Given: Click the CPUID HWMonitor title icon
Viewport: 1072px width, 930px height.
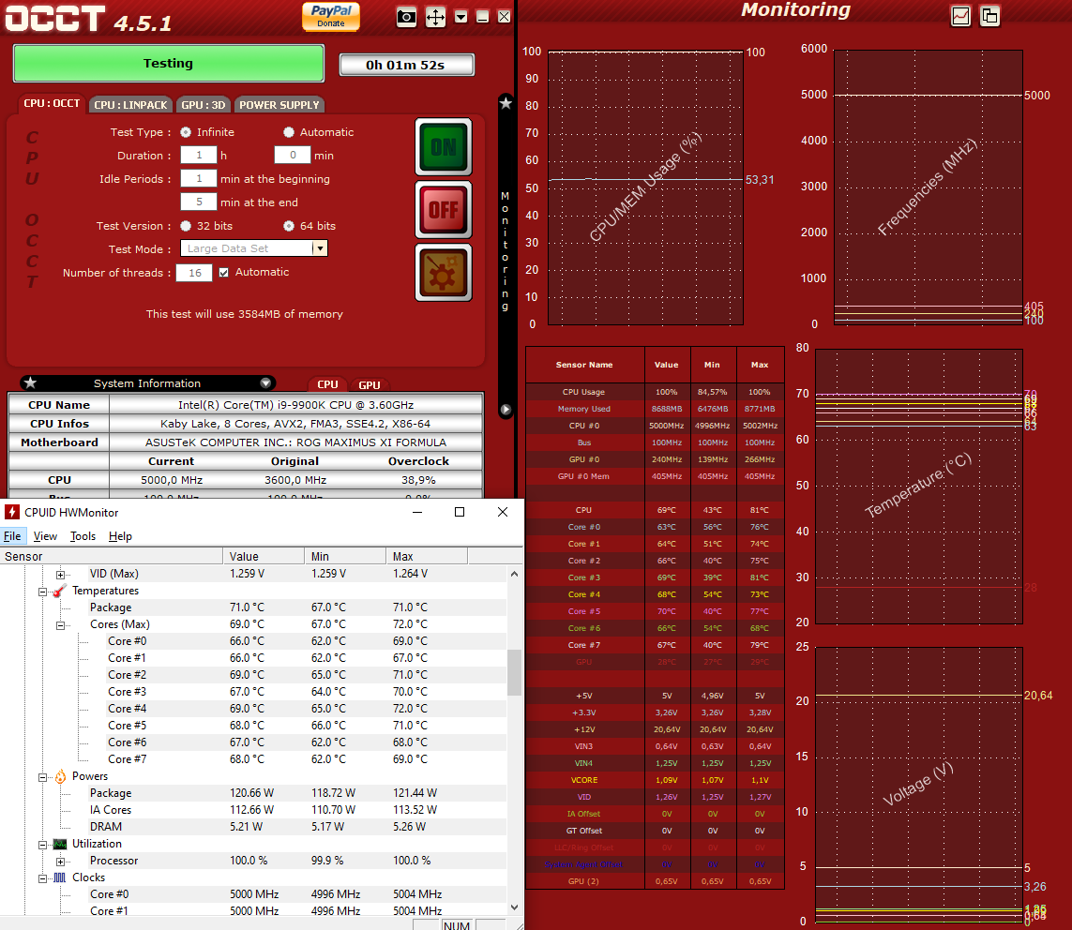Looking at the screenshot, I should tap(11, 512).
